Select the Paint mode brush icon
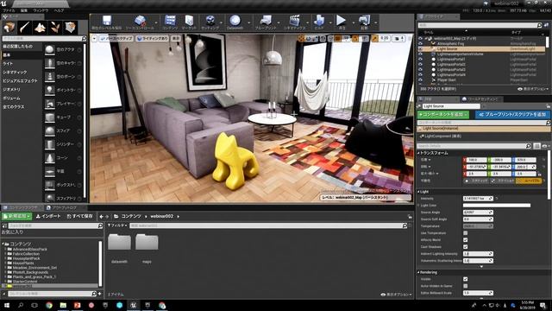Screen dimensions: 552x311 coord(24,27)
